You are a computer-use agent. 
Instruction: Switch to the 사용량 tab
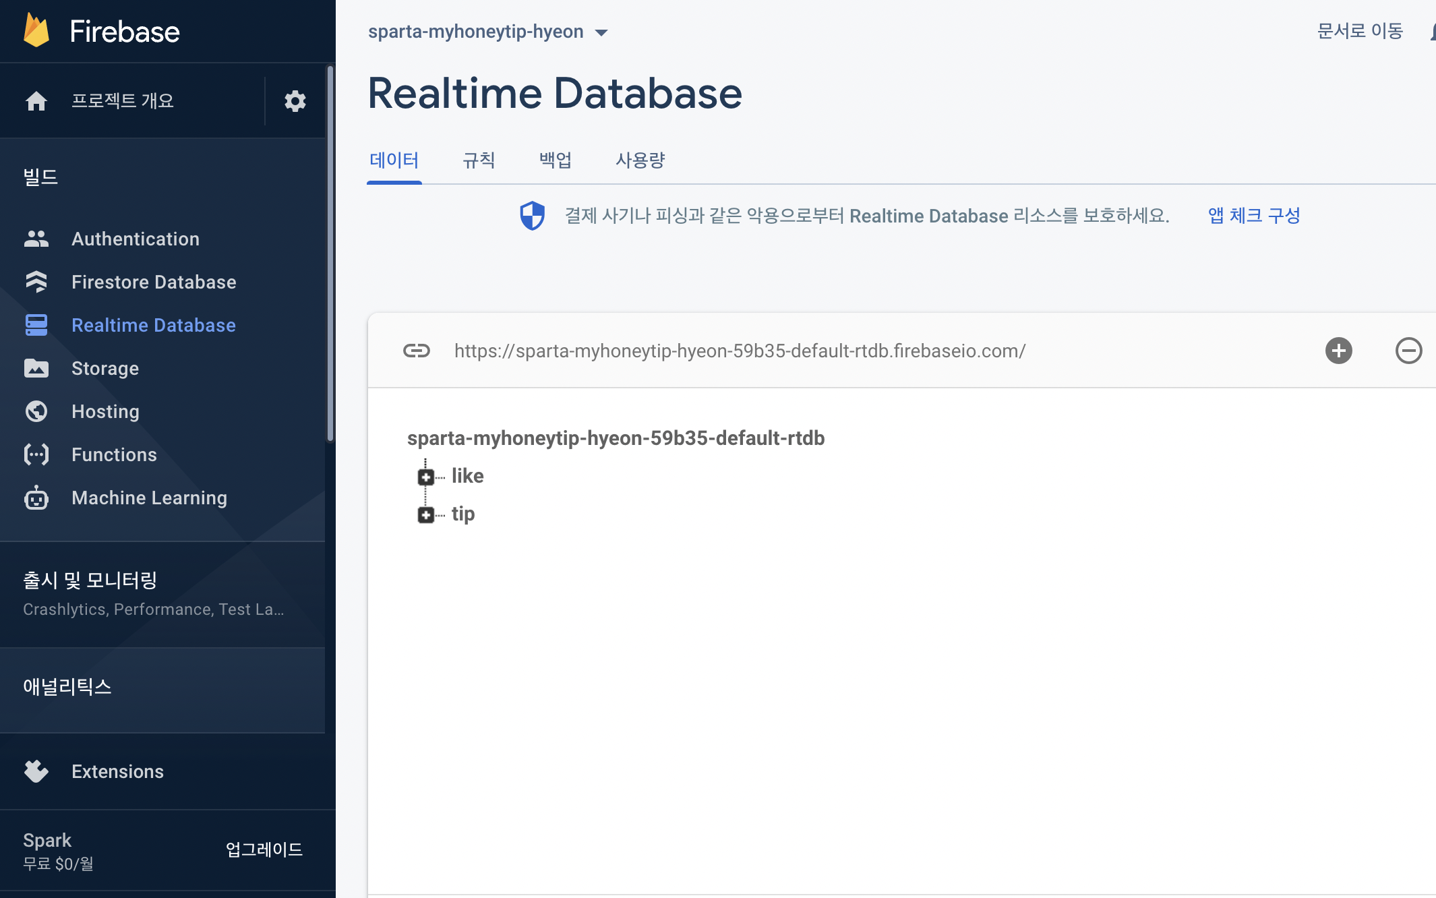(640, 160)
